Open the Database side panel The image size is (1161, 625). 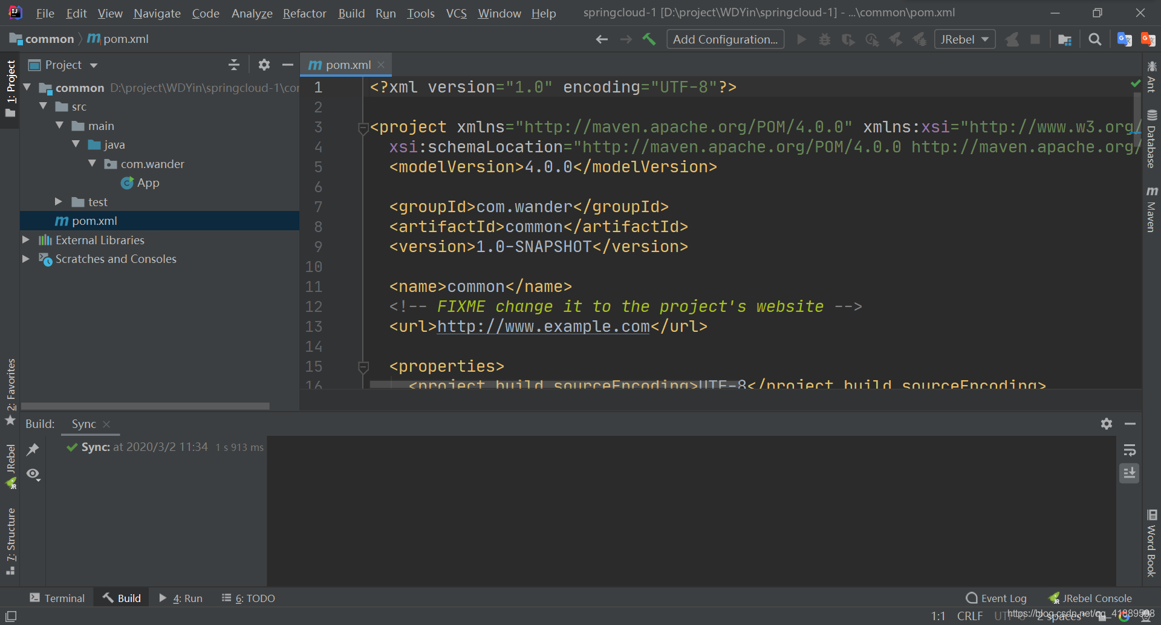click(x=1151, y=139)
